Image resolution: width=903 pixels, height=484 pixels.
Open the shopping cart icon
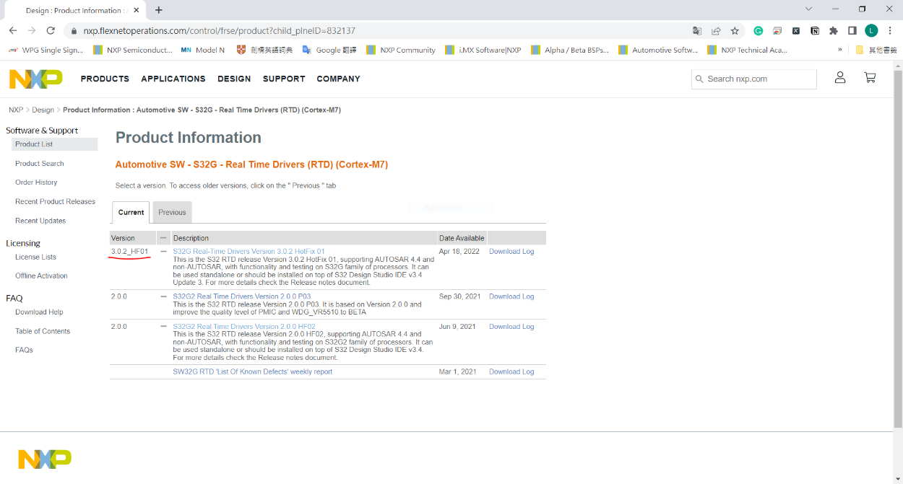pyautogui.click(x=870, y=77)
